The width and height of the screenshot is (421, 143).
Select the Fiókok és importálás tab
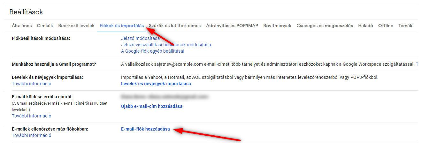point(122,26)
